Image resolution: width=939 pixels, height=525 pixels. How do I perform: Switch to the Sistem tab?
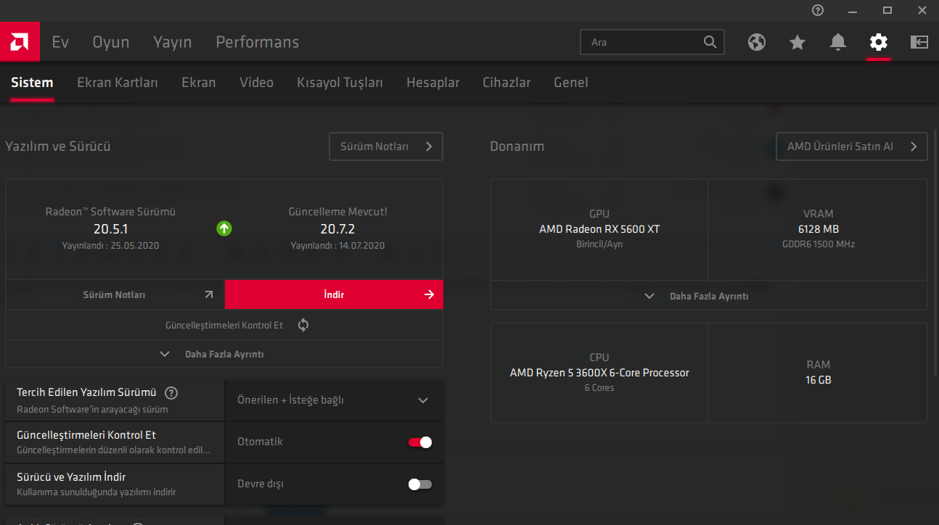[x=32, y=83]
